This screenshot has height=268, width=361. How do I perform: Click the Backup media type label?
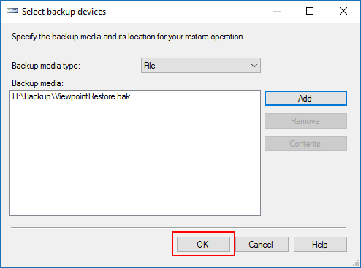click(x=46, y=66)
